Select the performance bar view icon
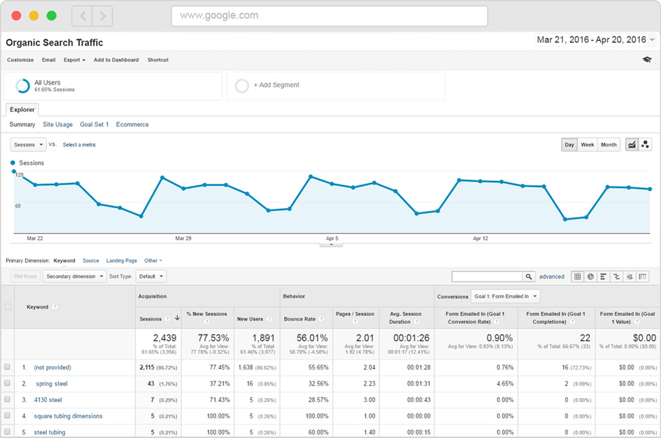The width and height of the screenshot is (661, 438). [x=603, y=277]
